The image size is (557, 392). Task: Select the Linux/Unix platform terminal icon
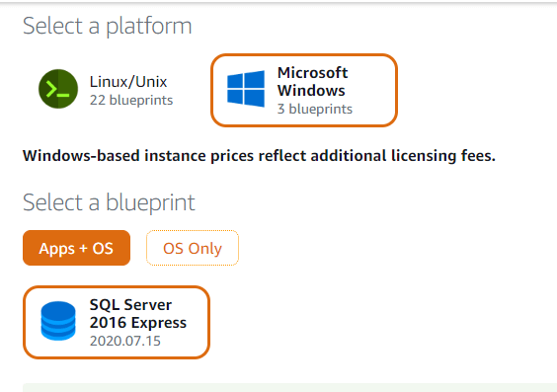[x=58, y=89]
